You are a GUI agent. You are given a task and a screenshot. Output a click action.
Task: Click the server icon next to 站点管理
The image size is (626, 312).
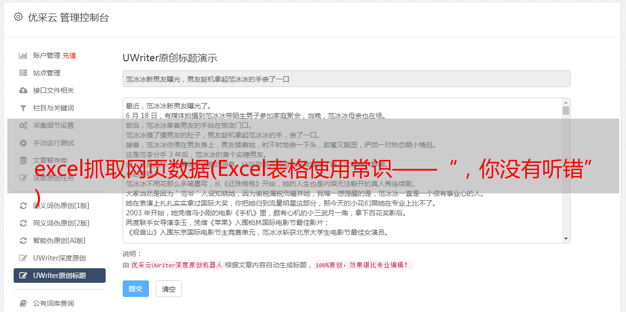click(23, 73)
